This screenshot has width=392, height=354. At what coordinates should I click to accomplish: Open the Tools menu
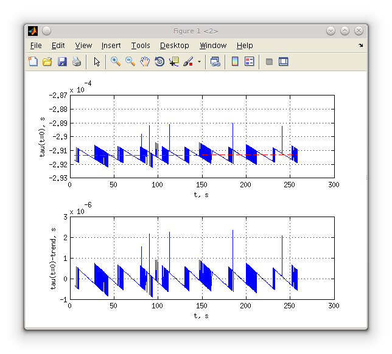(x=141, y=46)
